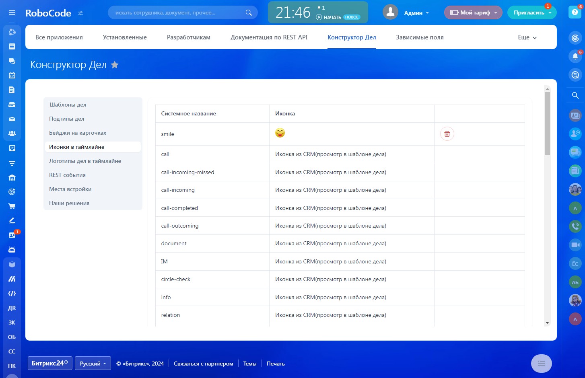This screenshot has width=585, height=378.
Task: Open the help question mark icon
Action: 575,12
